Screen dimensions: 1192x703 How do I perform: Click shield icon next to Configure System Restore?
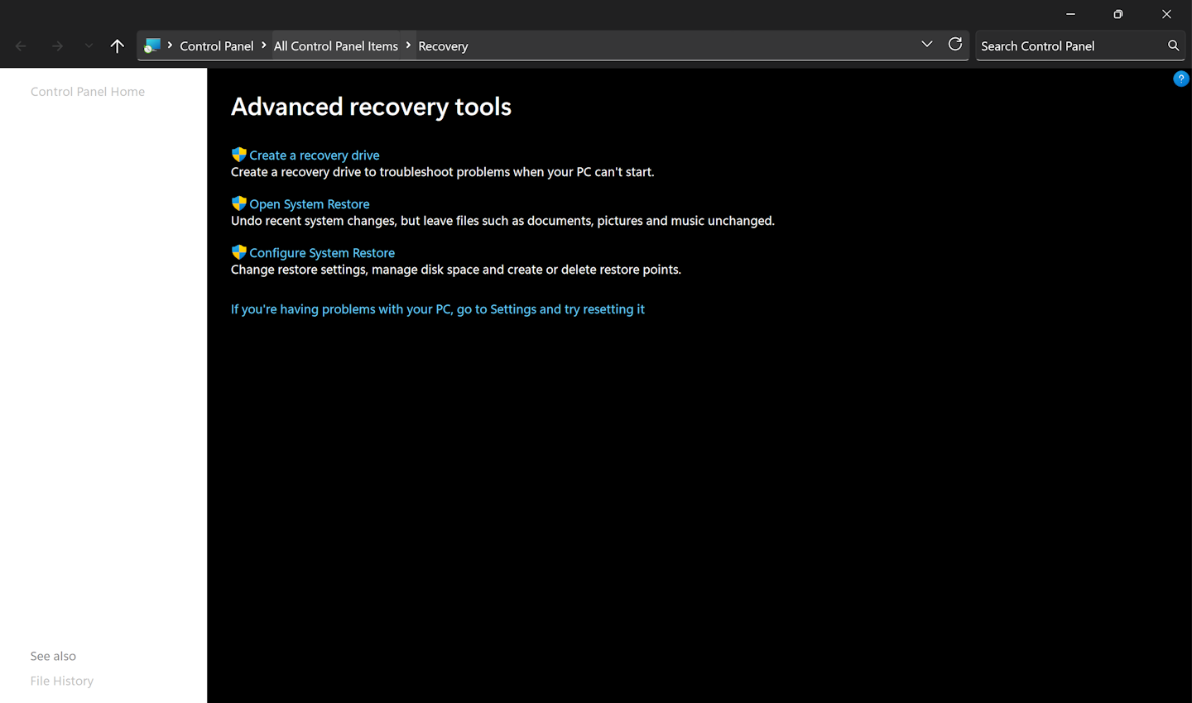(238, 252)
